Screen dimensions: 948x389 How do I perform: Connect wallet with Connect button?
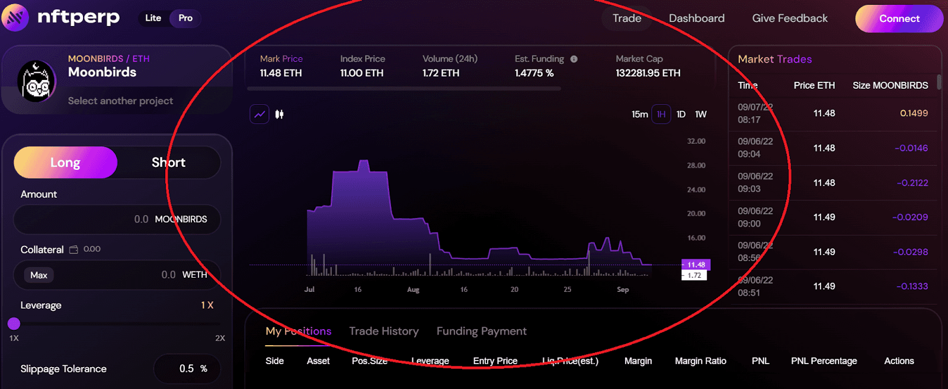pos(899,18)
